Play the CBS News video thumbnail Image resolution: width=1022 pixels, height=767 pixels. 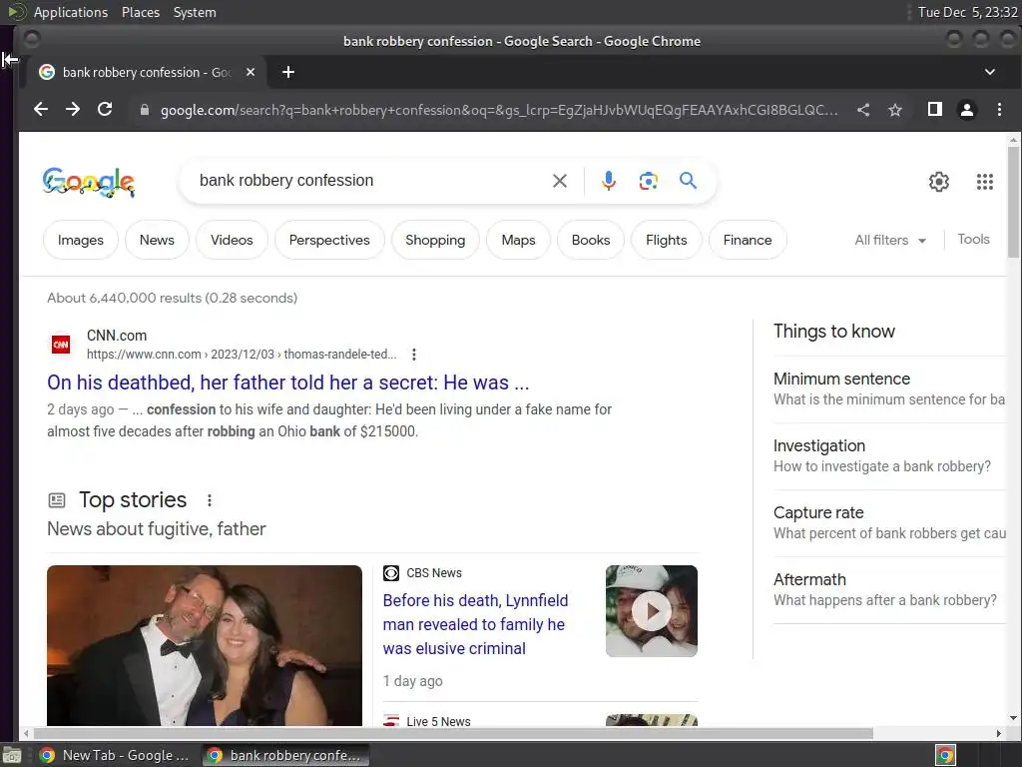tap(651, 611)
